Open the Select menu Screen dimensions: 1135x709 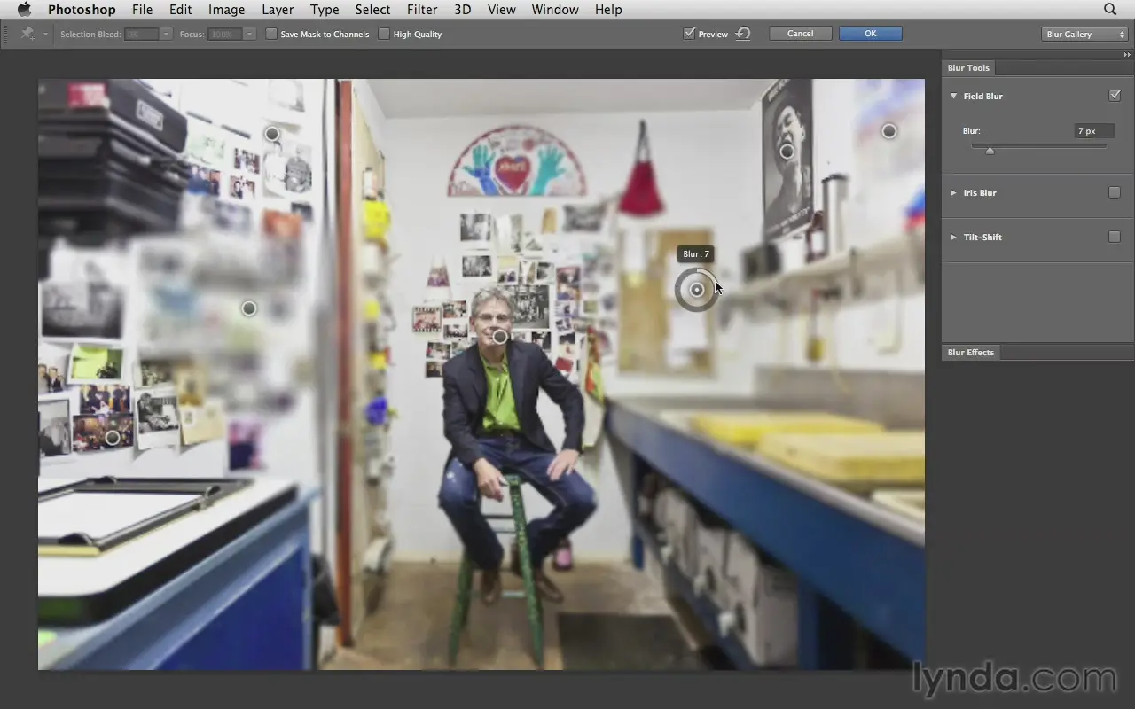click(x=372, y=9)
